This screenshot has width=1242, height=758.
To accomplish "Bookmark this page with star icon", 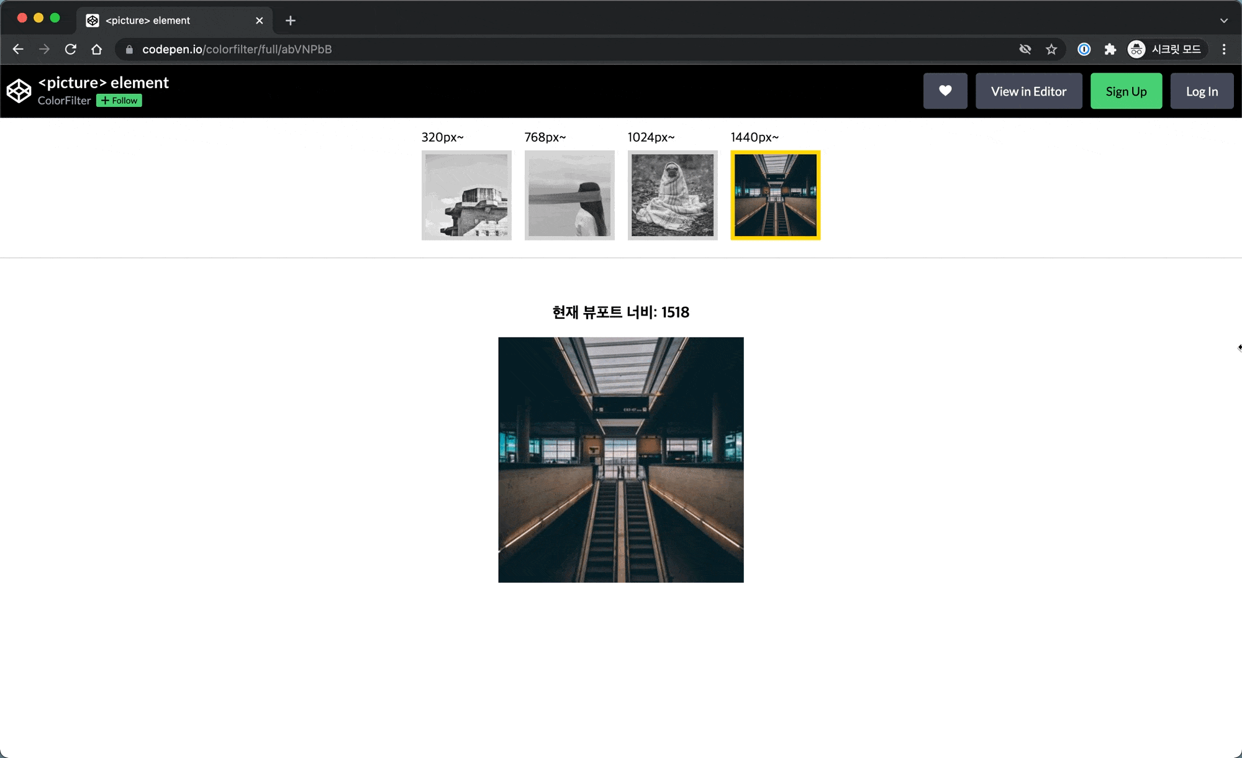I will click(1051, 49).
